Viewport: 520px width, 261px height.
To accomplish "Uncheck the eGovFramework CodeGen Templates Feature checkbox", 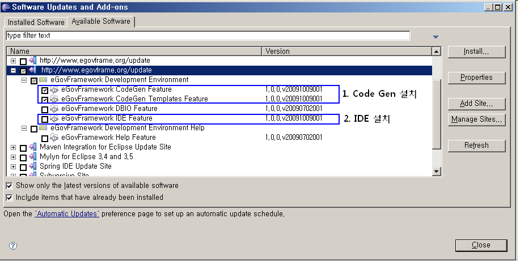I will (45, 100).
